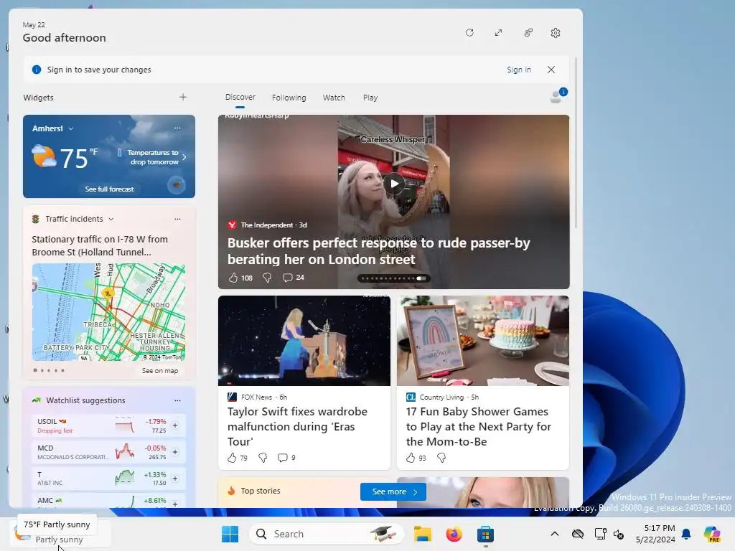Viewport: 735px width, 551px height.
Task: Open the busker headline link
Action: click(x=379, y=251)
